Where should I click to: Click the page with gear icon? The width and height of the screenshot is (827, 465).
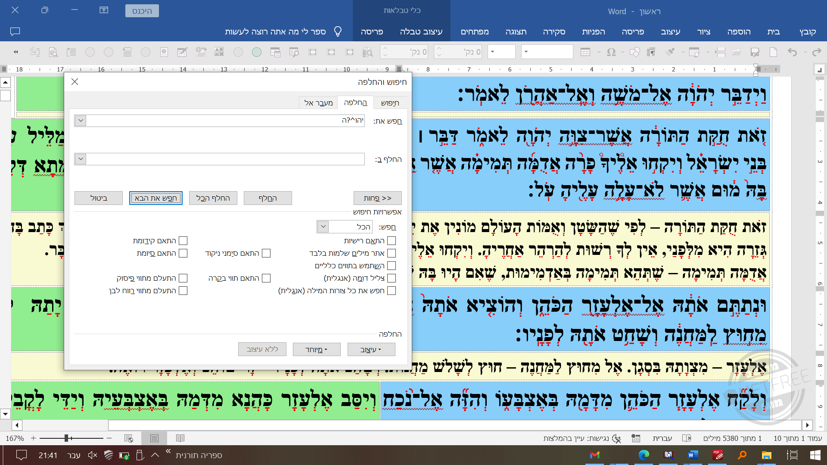[x=164, y=52]
